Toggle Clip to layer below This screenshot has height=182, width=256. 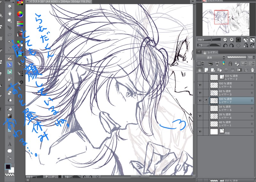[211, 64]
